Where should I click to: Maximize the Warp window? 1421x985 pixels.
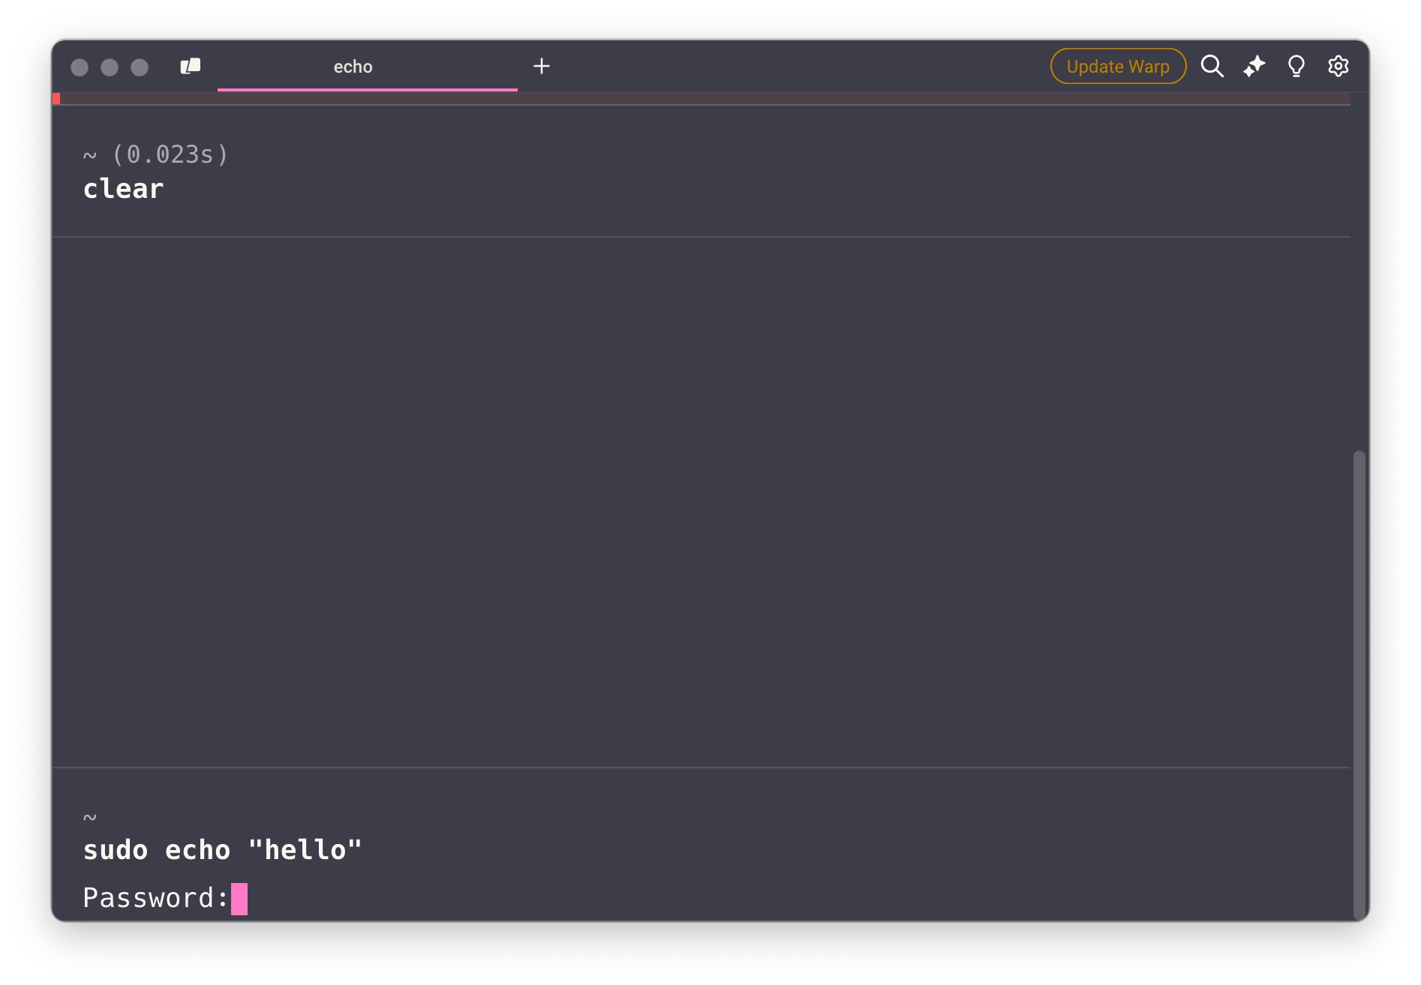(x=140, y=67)
